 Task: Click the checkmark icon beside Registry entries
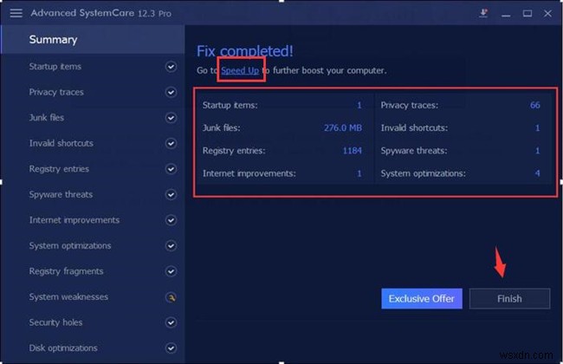171,169
